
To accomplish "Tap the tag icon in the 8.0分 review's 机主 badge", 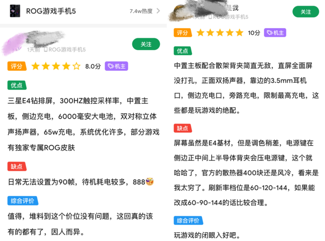I will click(x=111, y=66).
